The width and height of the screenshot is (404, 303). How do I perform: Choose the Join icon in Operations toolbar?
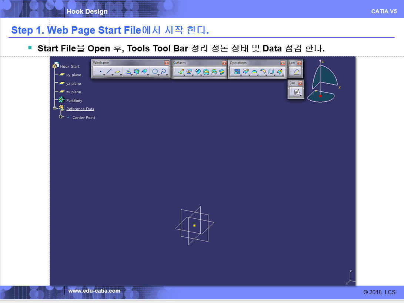[x=237, y=72]
